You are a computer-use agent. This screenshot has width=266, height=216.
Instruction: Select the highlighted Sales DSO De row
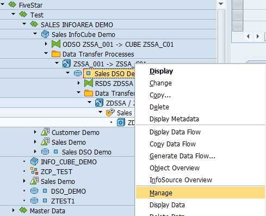click(109, 73)
